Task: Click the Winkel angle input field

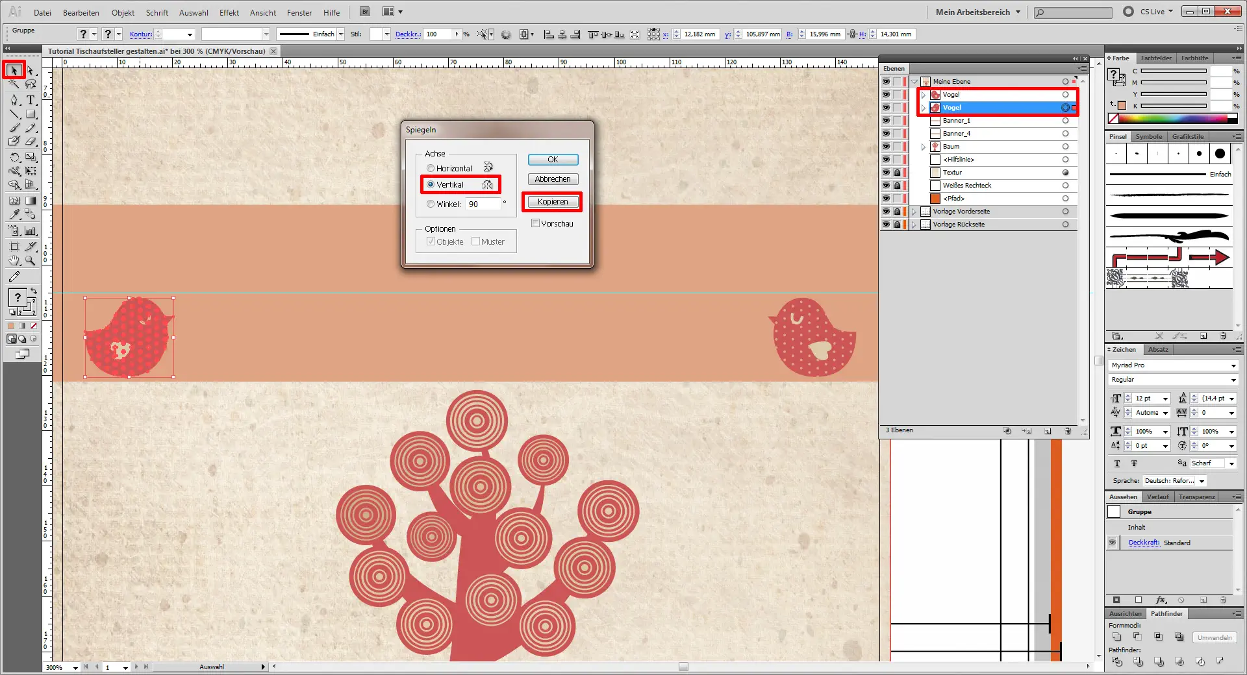Action: click(483, 204)
